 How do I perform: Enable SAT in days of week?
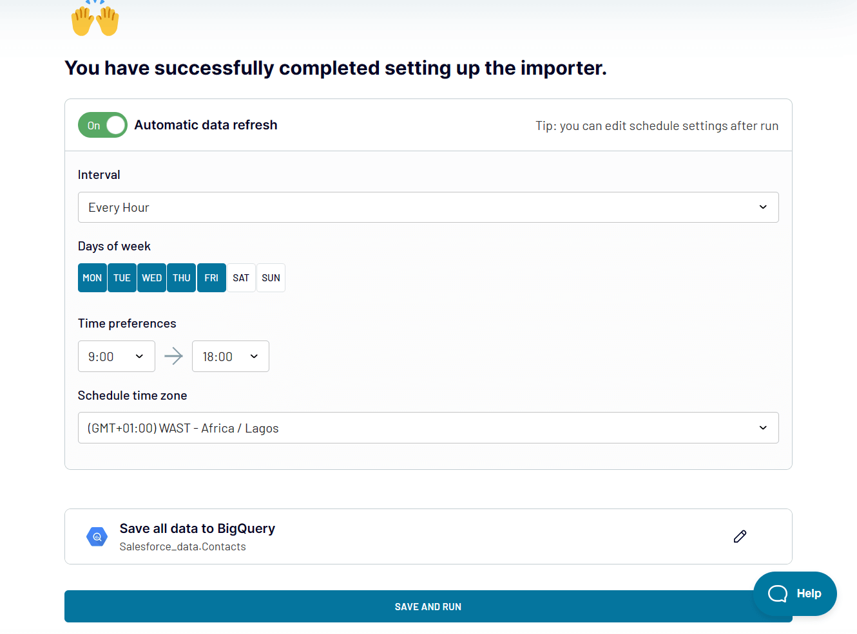(241, 277)
